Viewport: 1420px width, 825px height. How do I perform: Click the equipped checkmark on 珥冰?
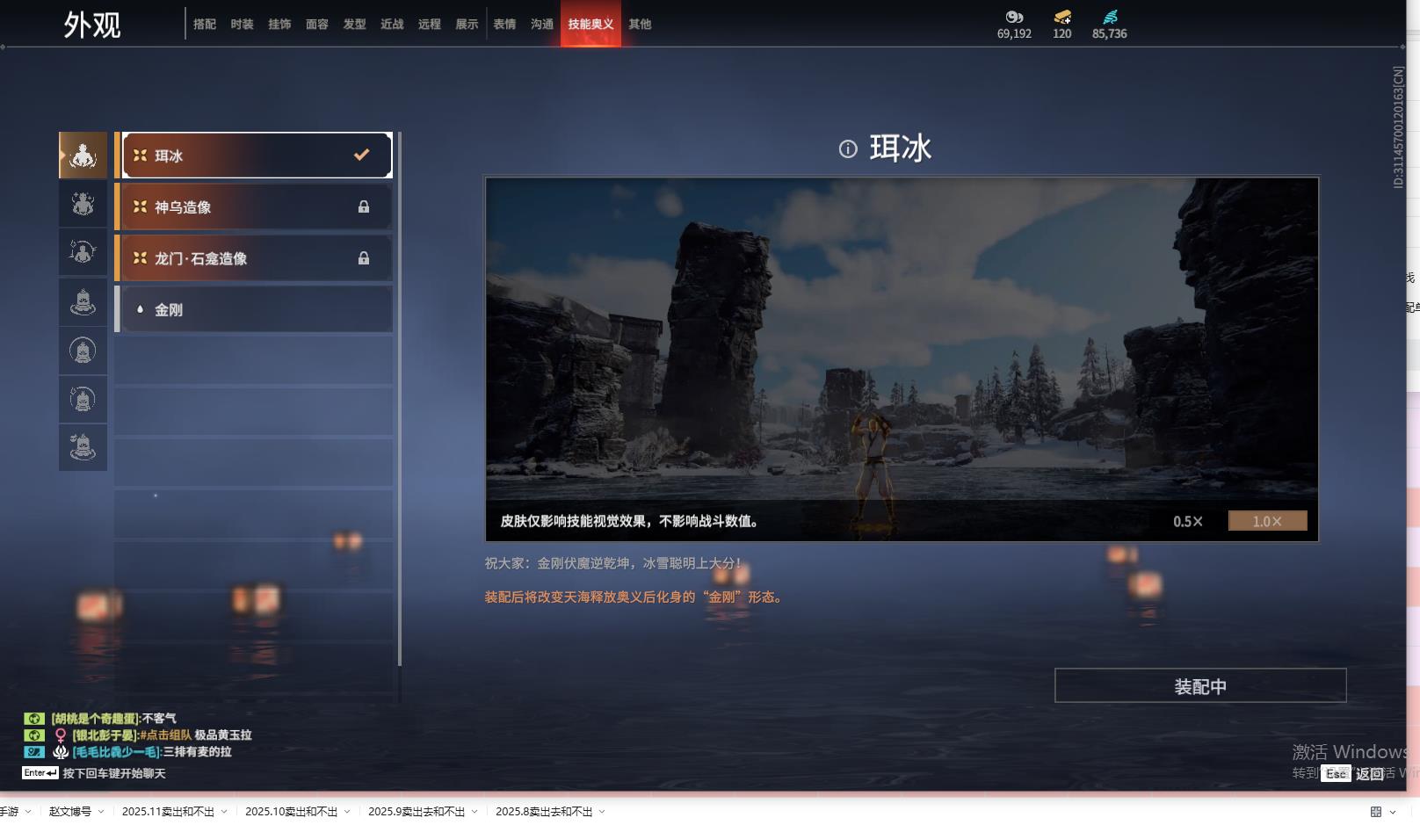pyautogui.click(x=361, y=155)
